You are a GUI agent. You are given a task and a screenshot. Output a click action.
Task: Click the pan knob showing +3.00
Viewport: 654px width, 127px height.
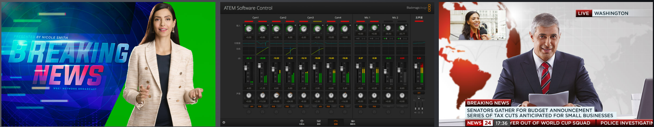click(331, 96)
